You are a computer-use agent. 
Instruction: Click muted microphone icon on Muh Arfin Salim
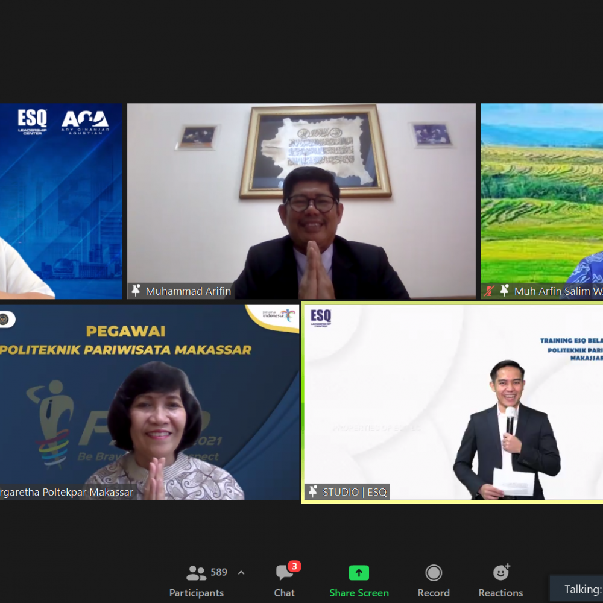click(x=489, y=291)
